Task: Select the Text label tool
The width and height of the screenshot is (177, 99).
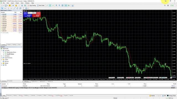Action: [x=23, y=8]
